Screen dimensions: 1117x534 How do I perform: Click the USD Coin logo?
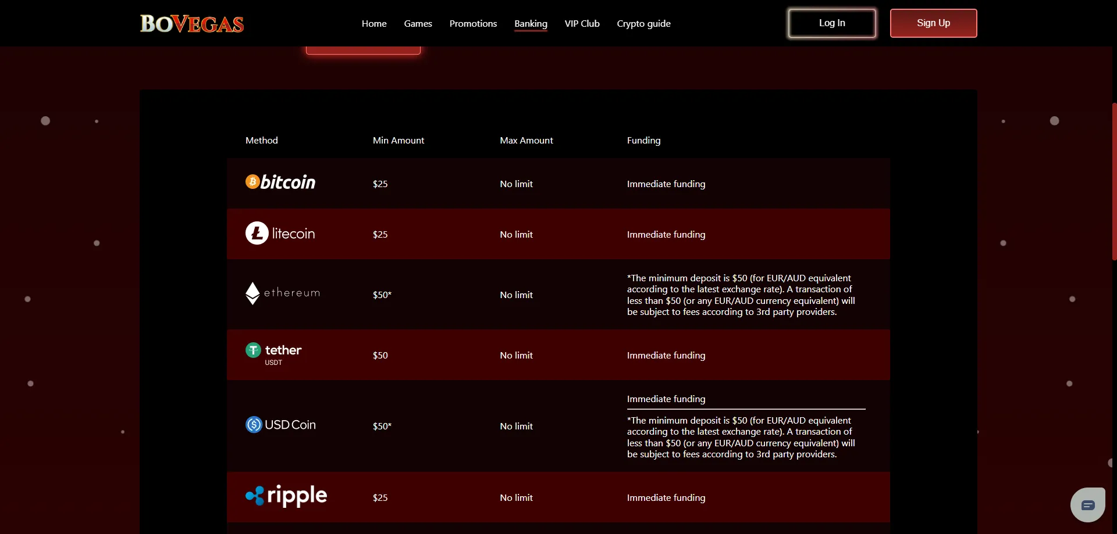pyautogui.click(x=280, y=425)
